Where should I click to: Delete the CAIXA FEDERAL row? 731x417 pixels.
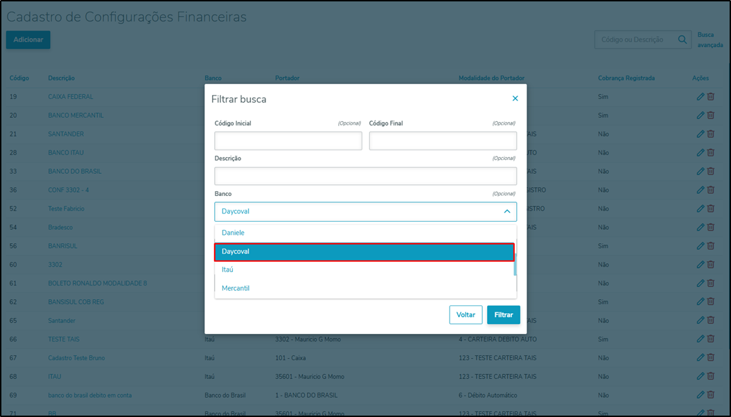click(710, 96)
